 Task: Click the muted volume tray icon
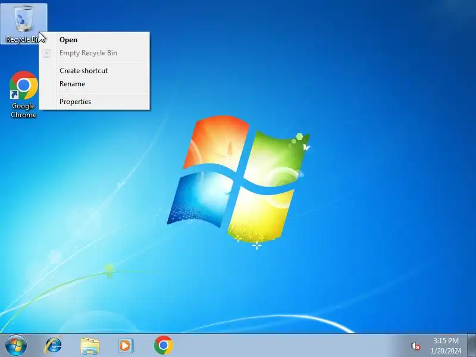tap(415, 346)
